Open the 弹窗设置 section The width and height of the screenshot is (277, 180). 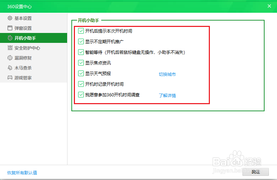pos(34,28)
